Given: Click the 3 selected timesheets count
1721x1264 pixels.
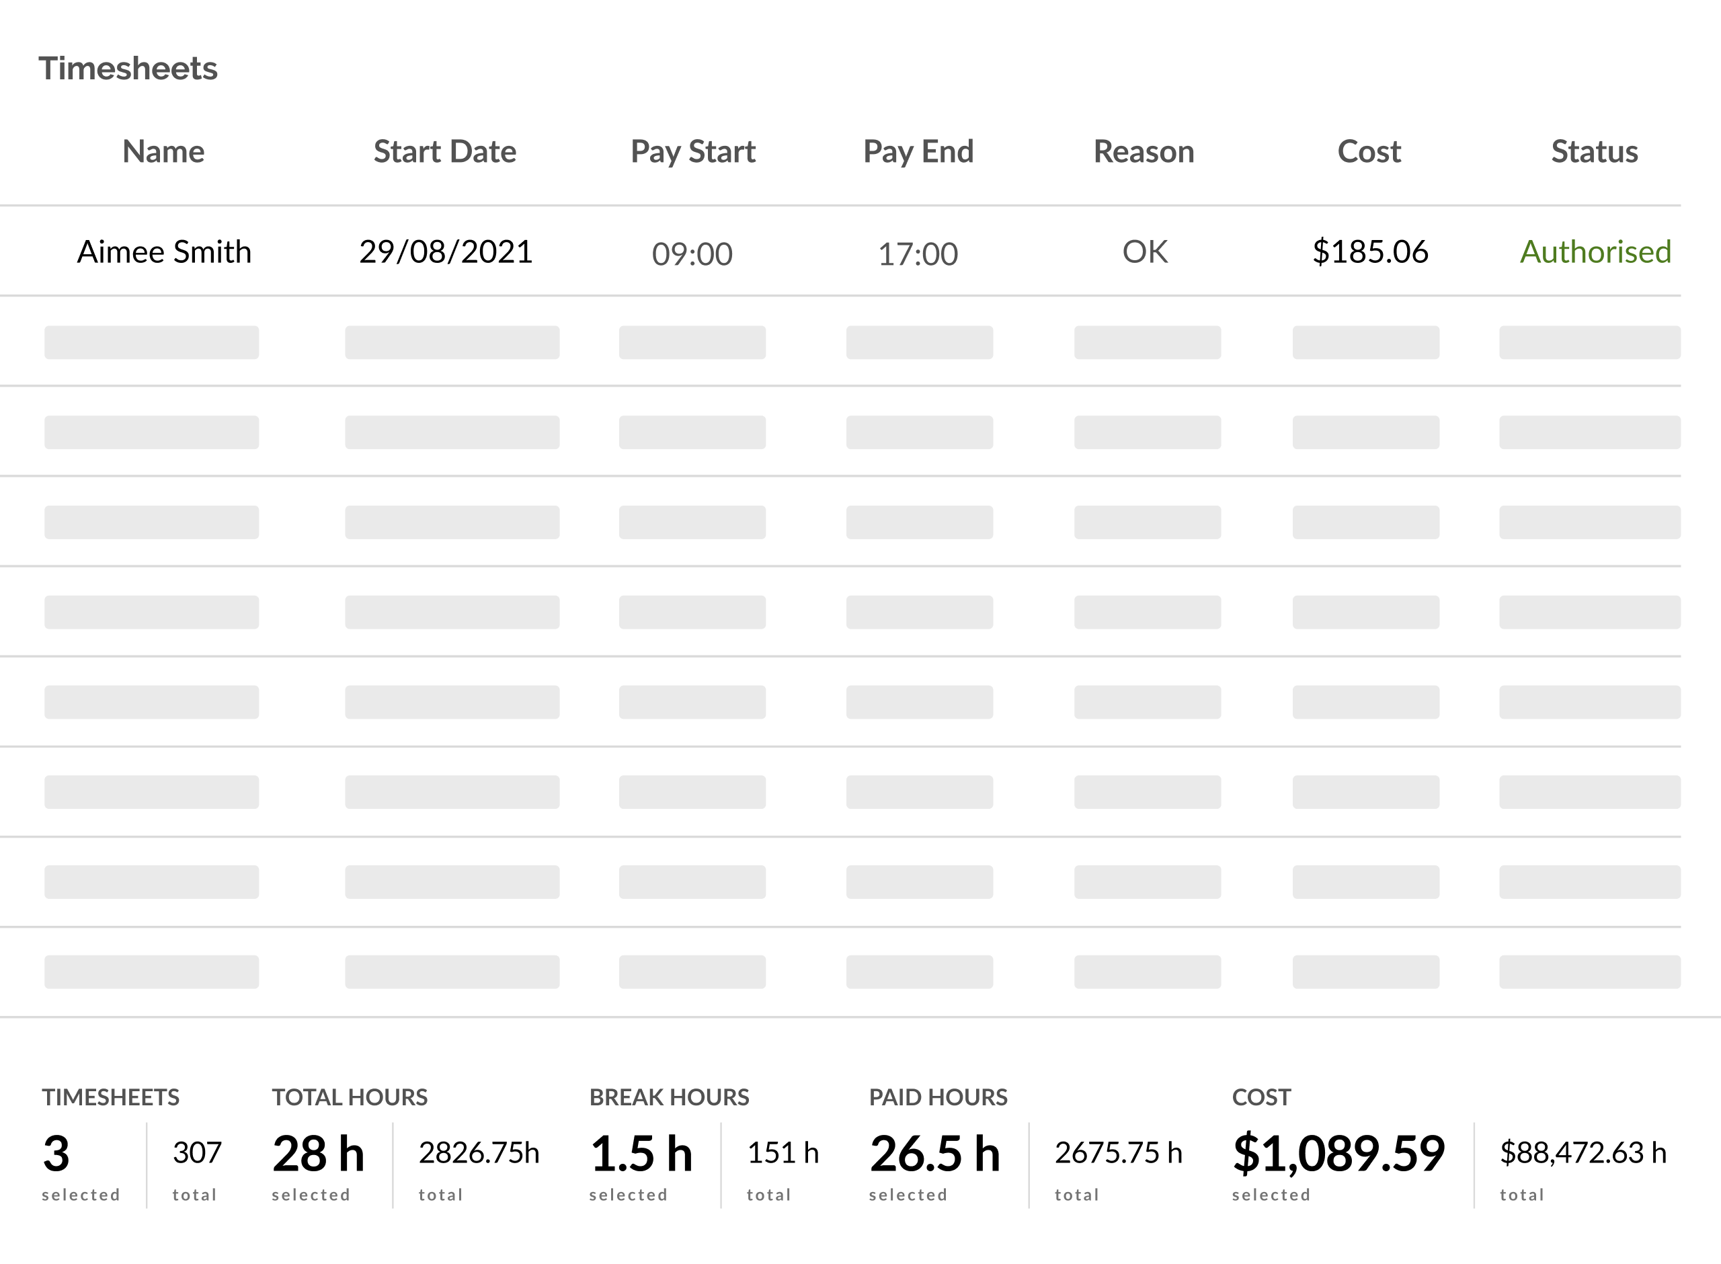Looking at the screenshot, I should coord(56,1153).
